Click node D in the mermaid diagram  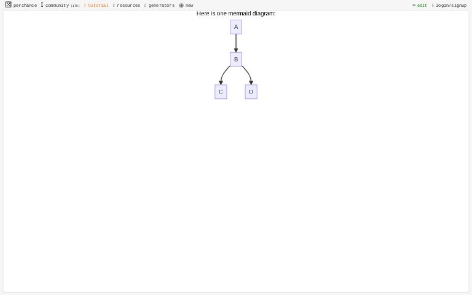(251, 92)
